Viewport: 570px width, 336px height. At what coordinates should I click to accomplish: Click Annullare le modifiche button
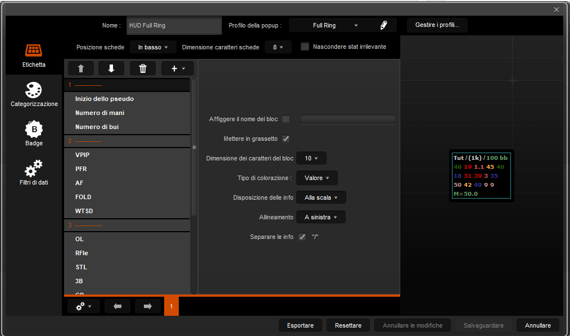point(412,325)
